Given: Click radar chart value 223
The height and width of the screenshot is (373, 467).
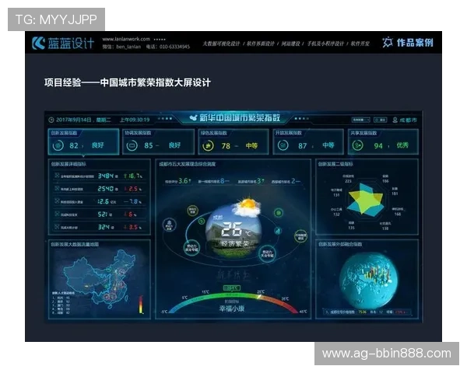Looking at the screenshot, I should click(348, 181).
